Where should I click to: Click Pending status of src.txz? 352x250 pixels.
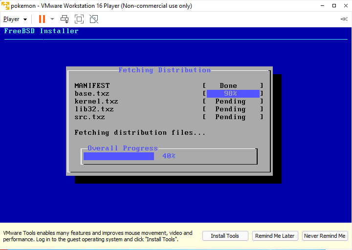pos(231,117)
